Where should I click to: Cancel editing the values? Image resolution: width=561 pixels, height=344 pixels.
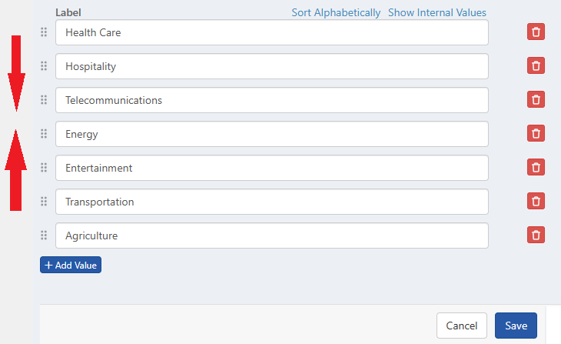462,326
